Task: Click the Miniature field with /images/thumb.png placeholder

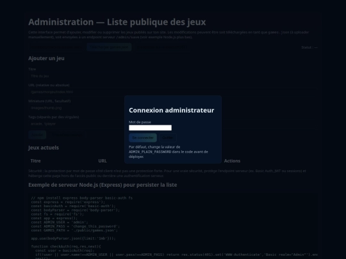Action: tap(173, 107)
